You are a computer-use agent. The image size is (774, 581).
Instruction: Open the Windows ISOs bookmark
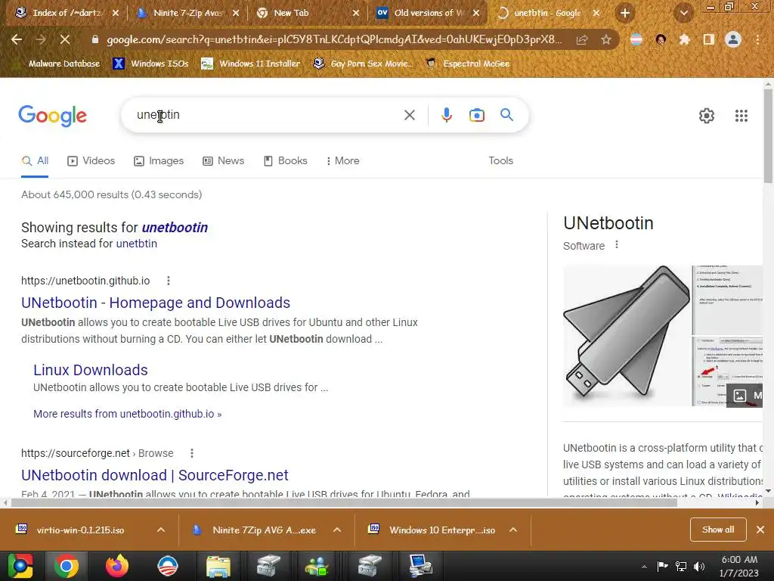click(150, 64)
